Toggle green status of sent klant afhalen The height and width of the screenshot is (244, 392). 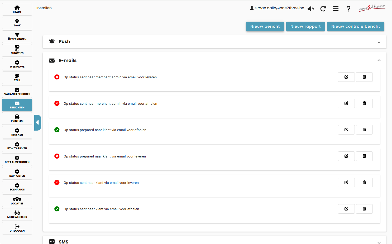pos(57,209)
